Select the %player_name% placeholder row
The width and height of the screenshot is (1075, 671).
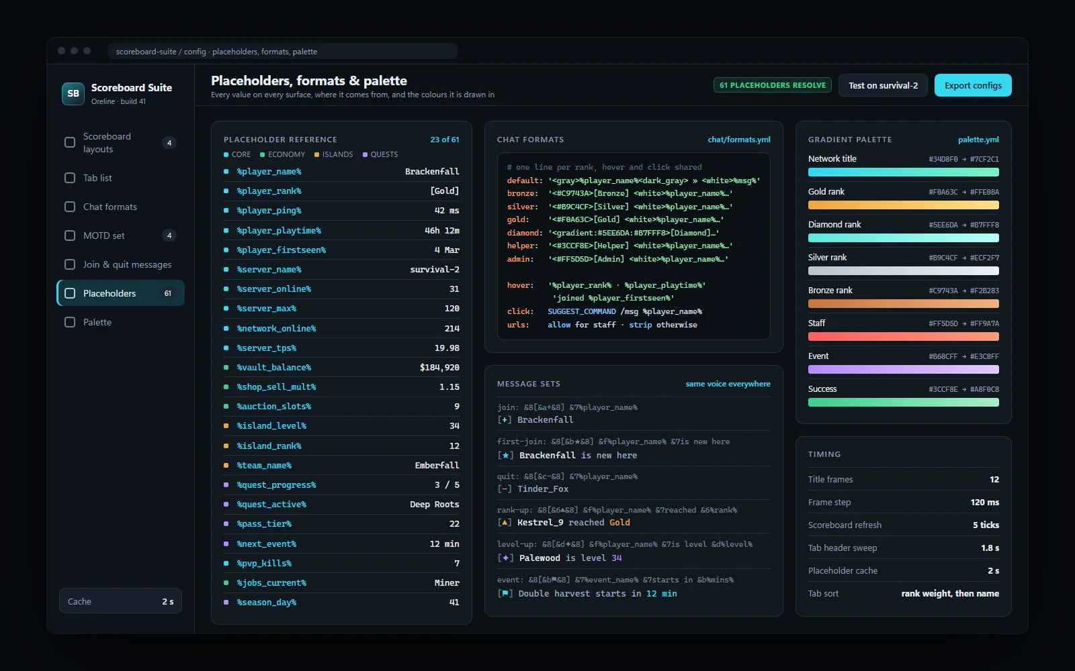(341, 172)
